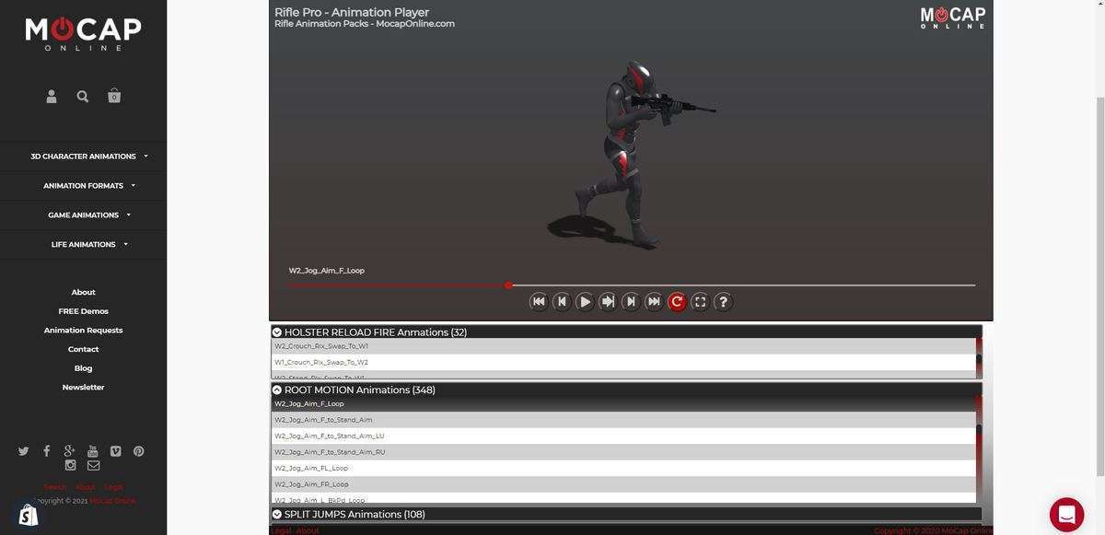This screenshot has height=535, width=1105.
Task: Open the Twitter social link
Action: click(23, 451)
